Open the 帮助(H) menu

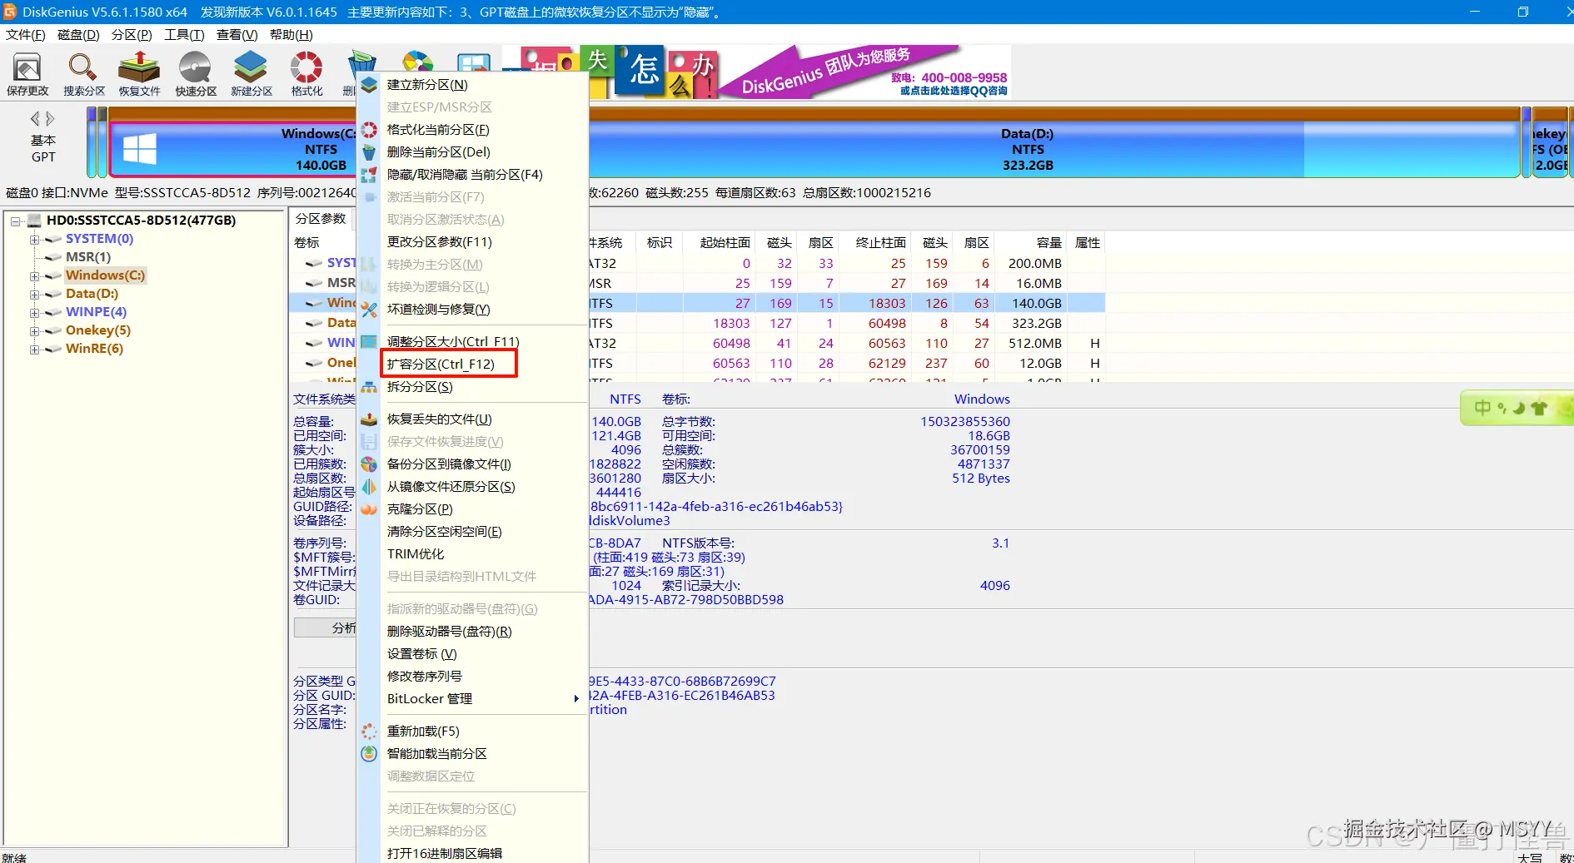[291, 35]
